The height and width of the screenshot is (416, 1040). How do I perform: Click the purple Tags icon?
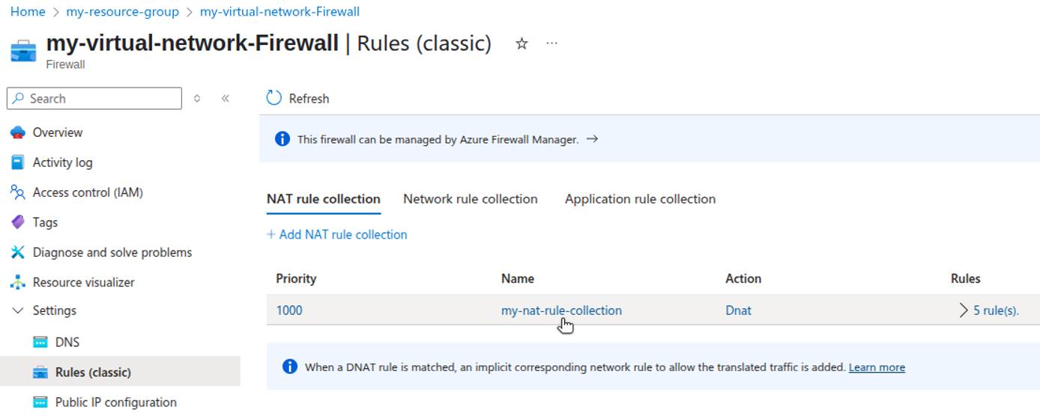click(x=18, y=222)
